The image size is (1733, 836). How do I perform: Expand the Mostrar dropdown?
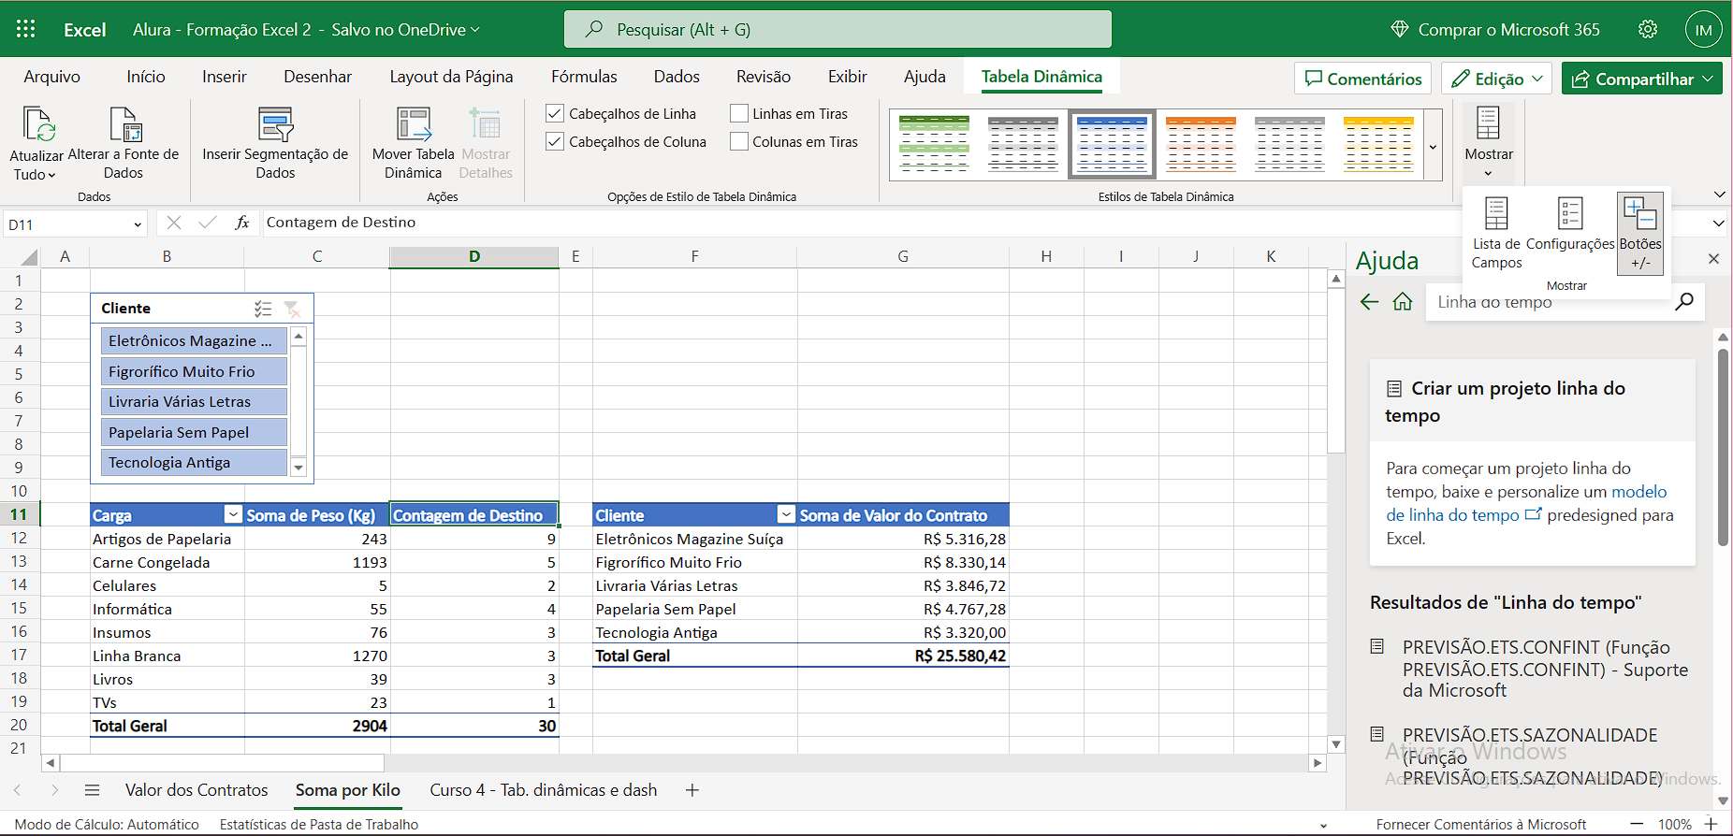(1488, 174)
